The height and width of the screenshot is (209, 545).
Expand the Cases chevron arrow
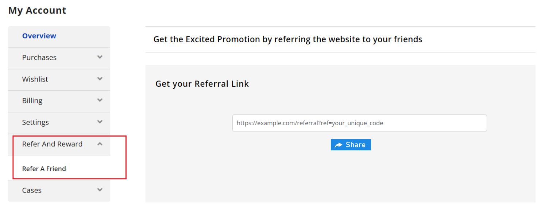100,190
